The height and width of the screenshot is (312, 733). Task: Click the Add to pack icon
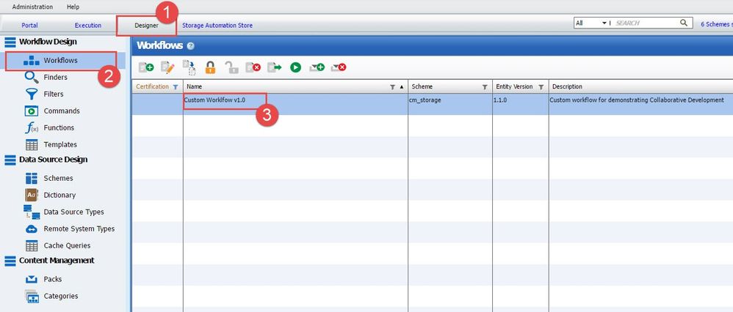point(317,67)
